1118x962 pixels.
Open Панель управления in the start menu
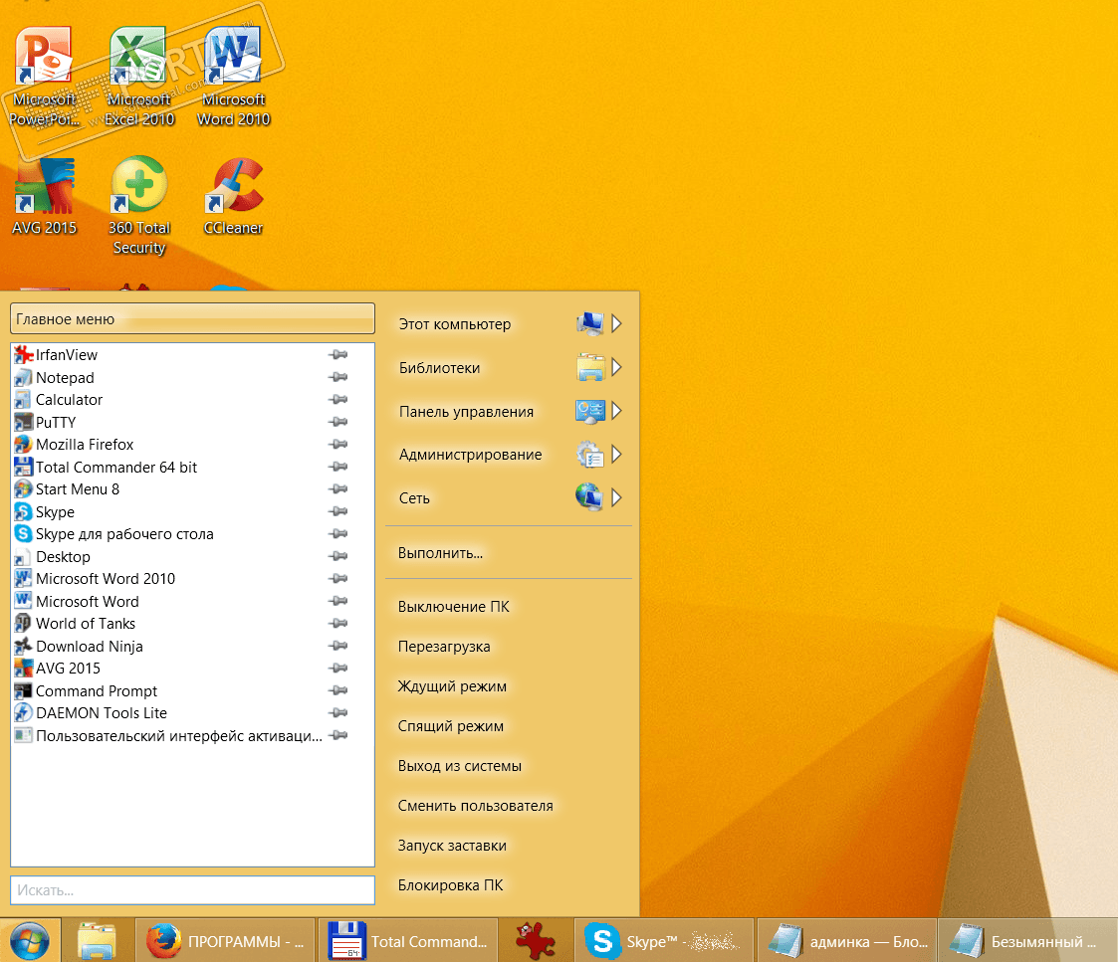click(466, 411)
